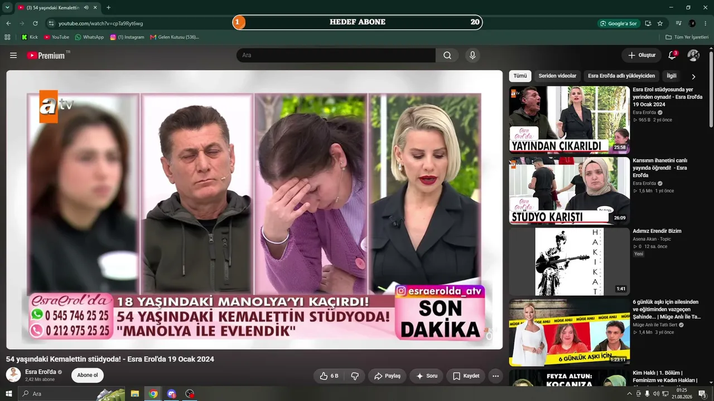Open the YAYINDAN ÇIKARILDI video thumbnail
This screenshot has height=401, width=714.
point(569,120)
